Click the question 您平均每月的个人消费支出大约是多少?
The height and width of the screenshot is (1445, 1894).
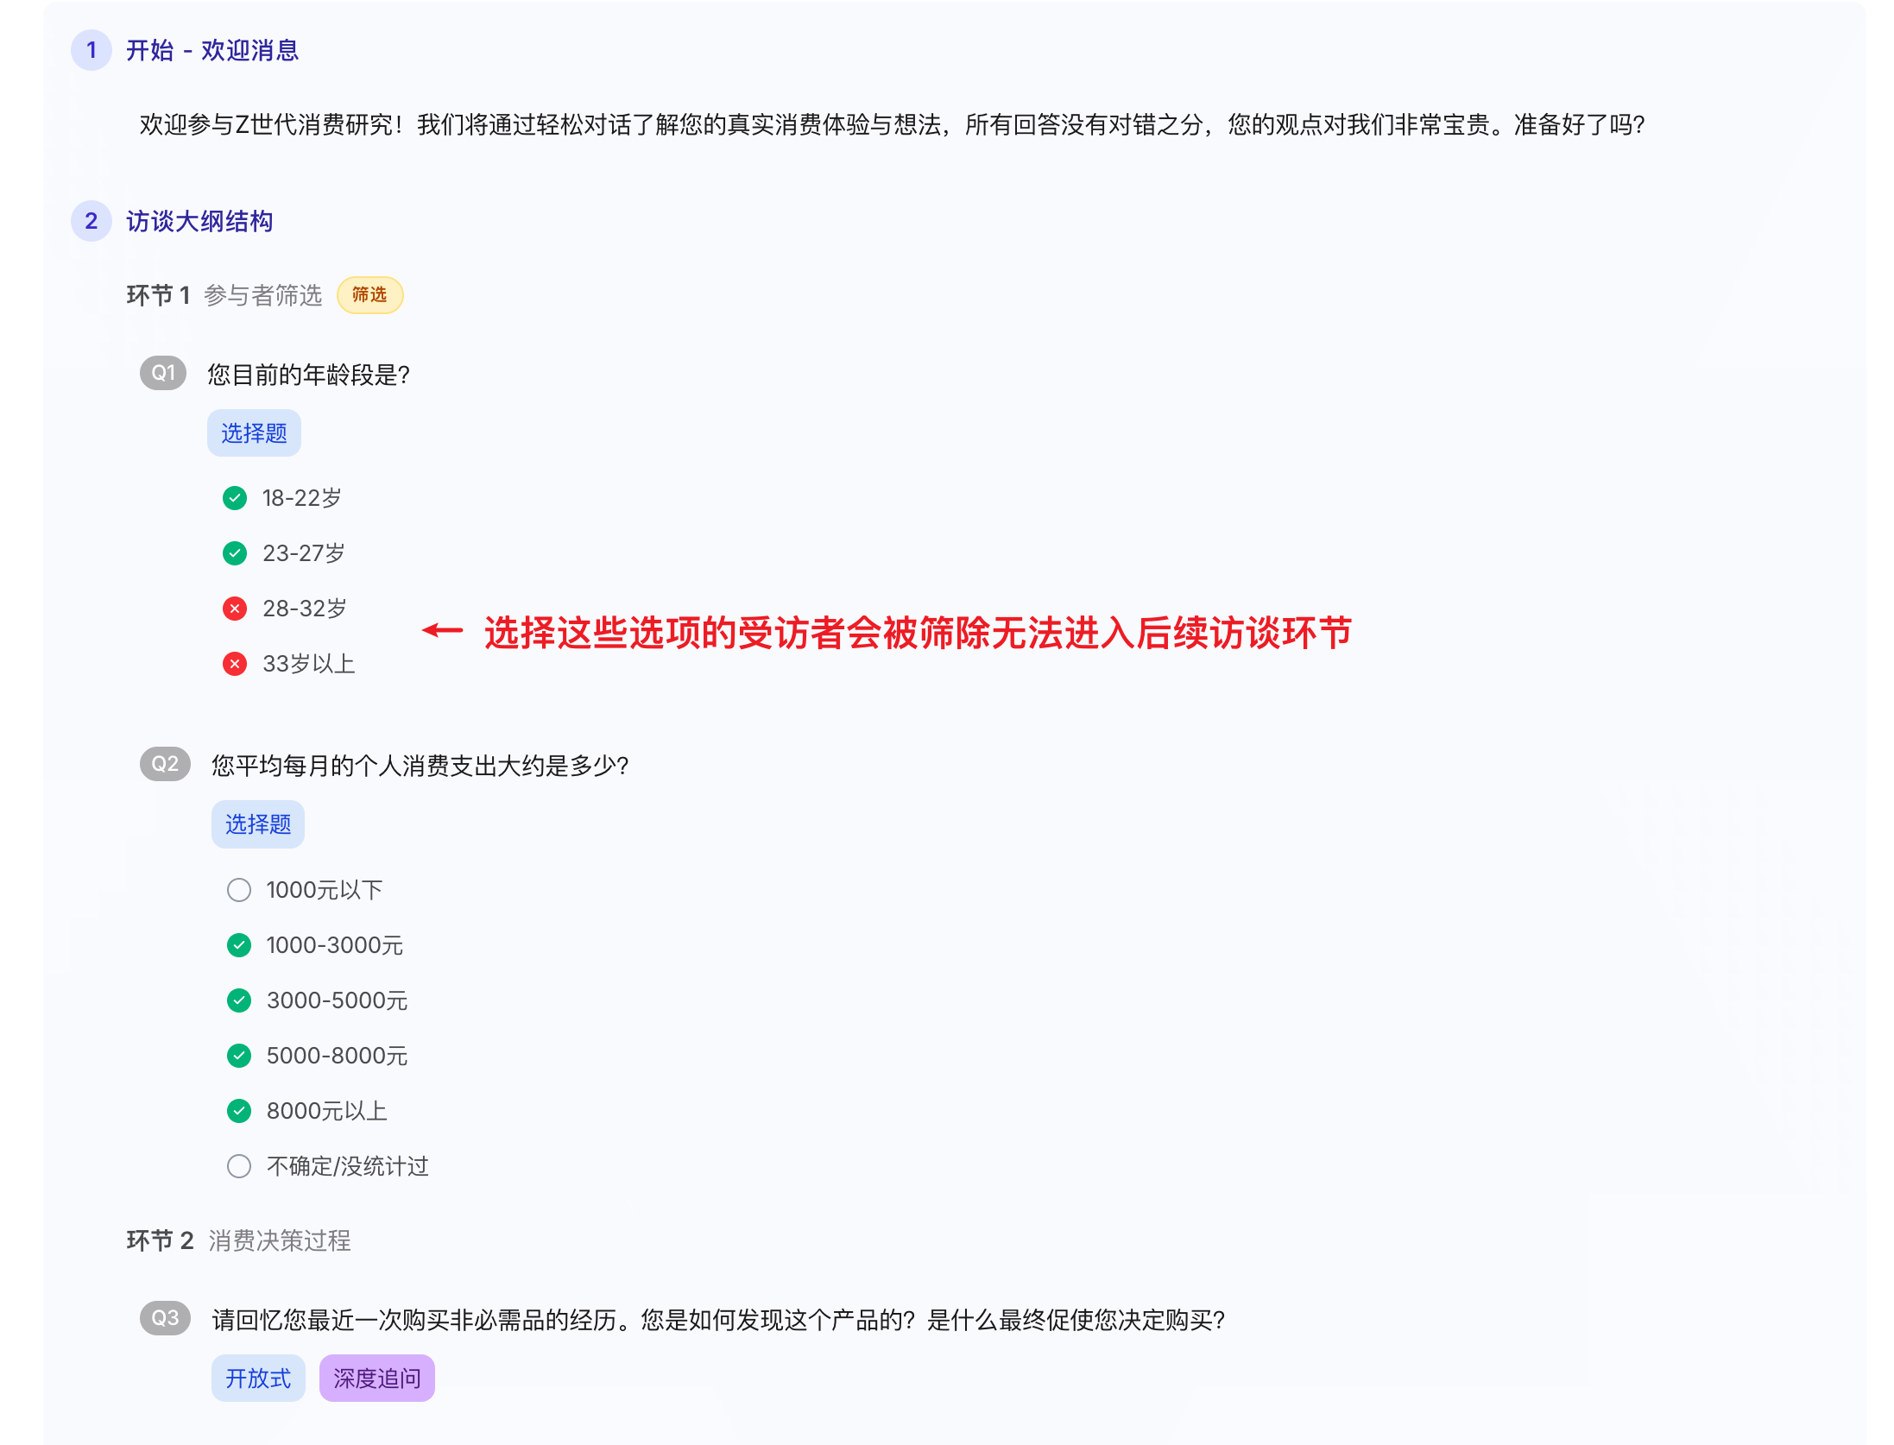(x=420, y=766)
